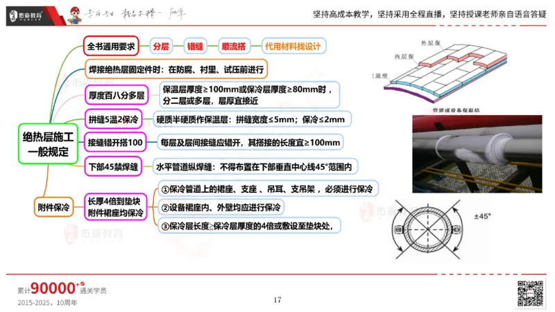Click the 佑森教育 logo at top left
The image size is (555, 312).
(x=26, y=15)
